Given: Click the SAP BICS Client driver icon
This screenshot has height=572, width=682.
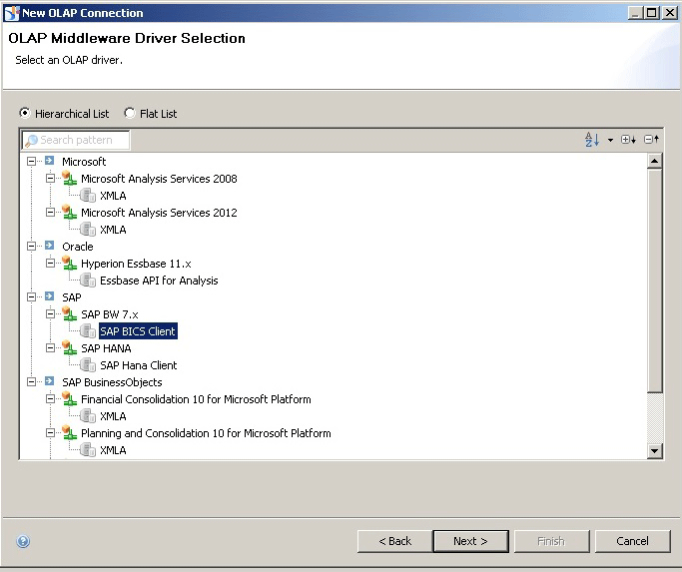Looking at the screenshot, I should (x=88, y=331).
